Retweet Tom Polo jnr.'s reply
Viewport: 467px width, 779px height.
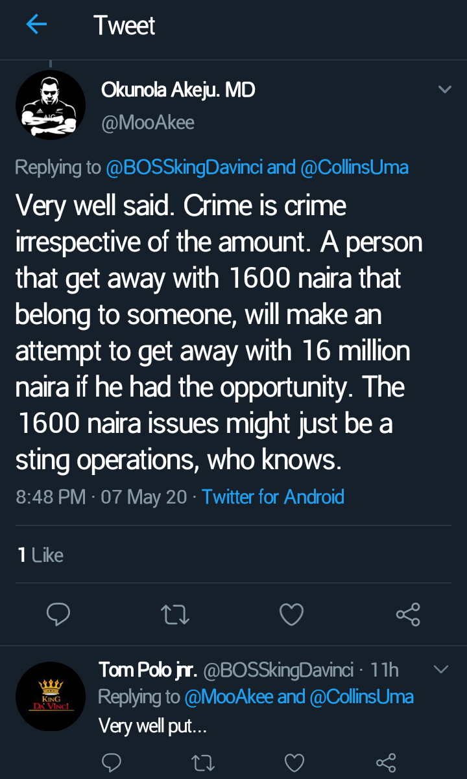[x=203, y=762]
